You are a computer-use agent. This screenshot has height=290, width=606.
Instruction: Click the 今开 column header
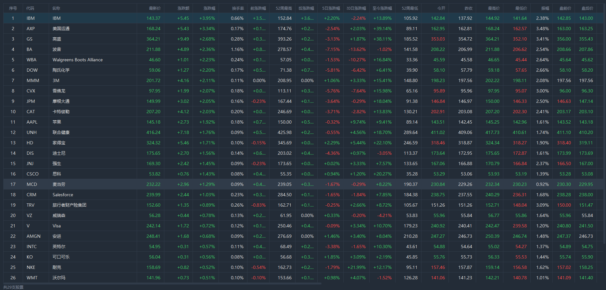pos(441,8)
